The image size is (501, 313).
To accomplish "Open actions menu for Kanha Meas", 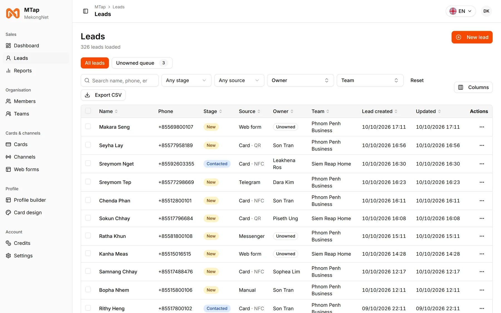I will (482, 254).
